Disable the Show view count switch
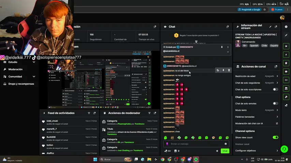 (275, 138)
